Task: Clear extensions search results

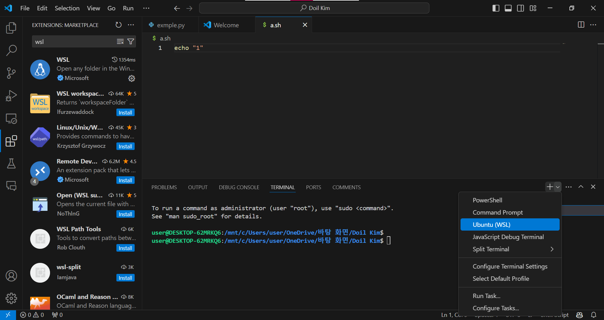Action: [120, 41]
